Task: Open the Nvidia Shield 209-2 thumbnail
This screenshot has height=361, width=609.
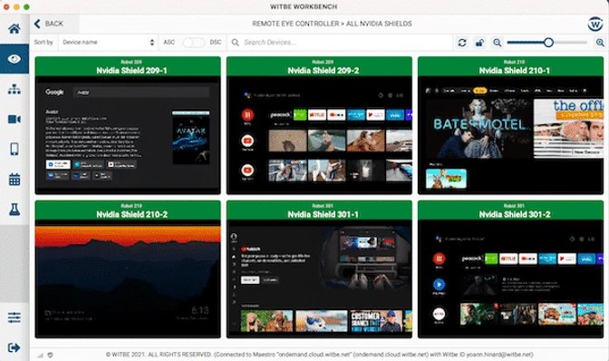Action: 319,135
